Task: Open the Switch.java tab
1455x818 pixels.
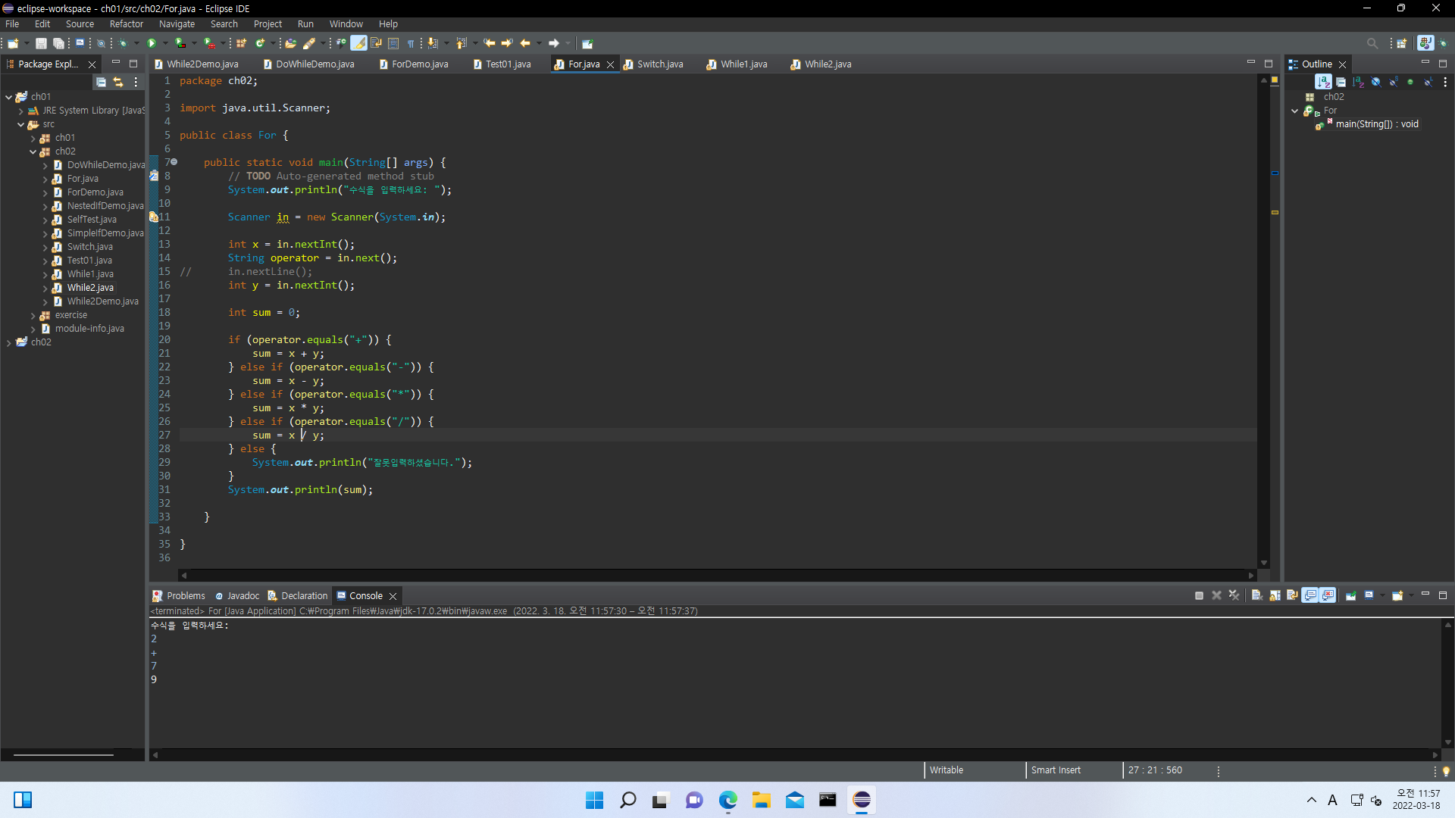Action: coord(659,64)
